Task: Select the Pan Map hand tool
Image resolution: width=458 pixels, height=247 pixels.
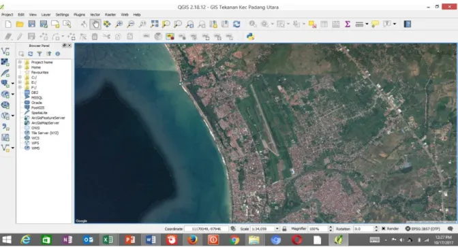Action: pyautogui.click(x=95, y=24)
